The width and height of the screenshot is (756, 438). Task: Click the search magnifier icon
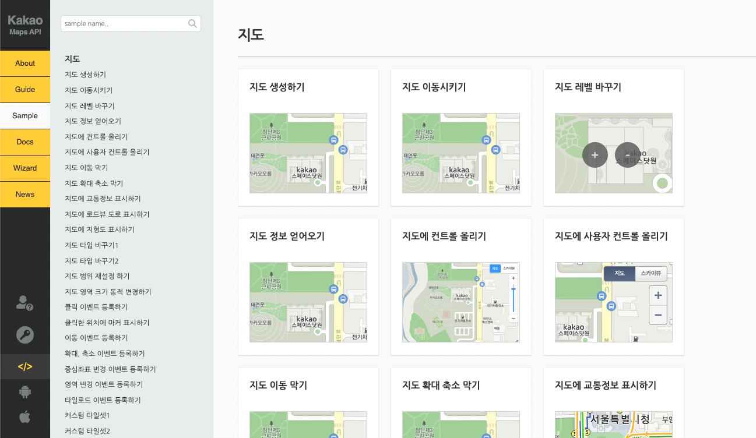(192, 24)
